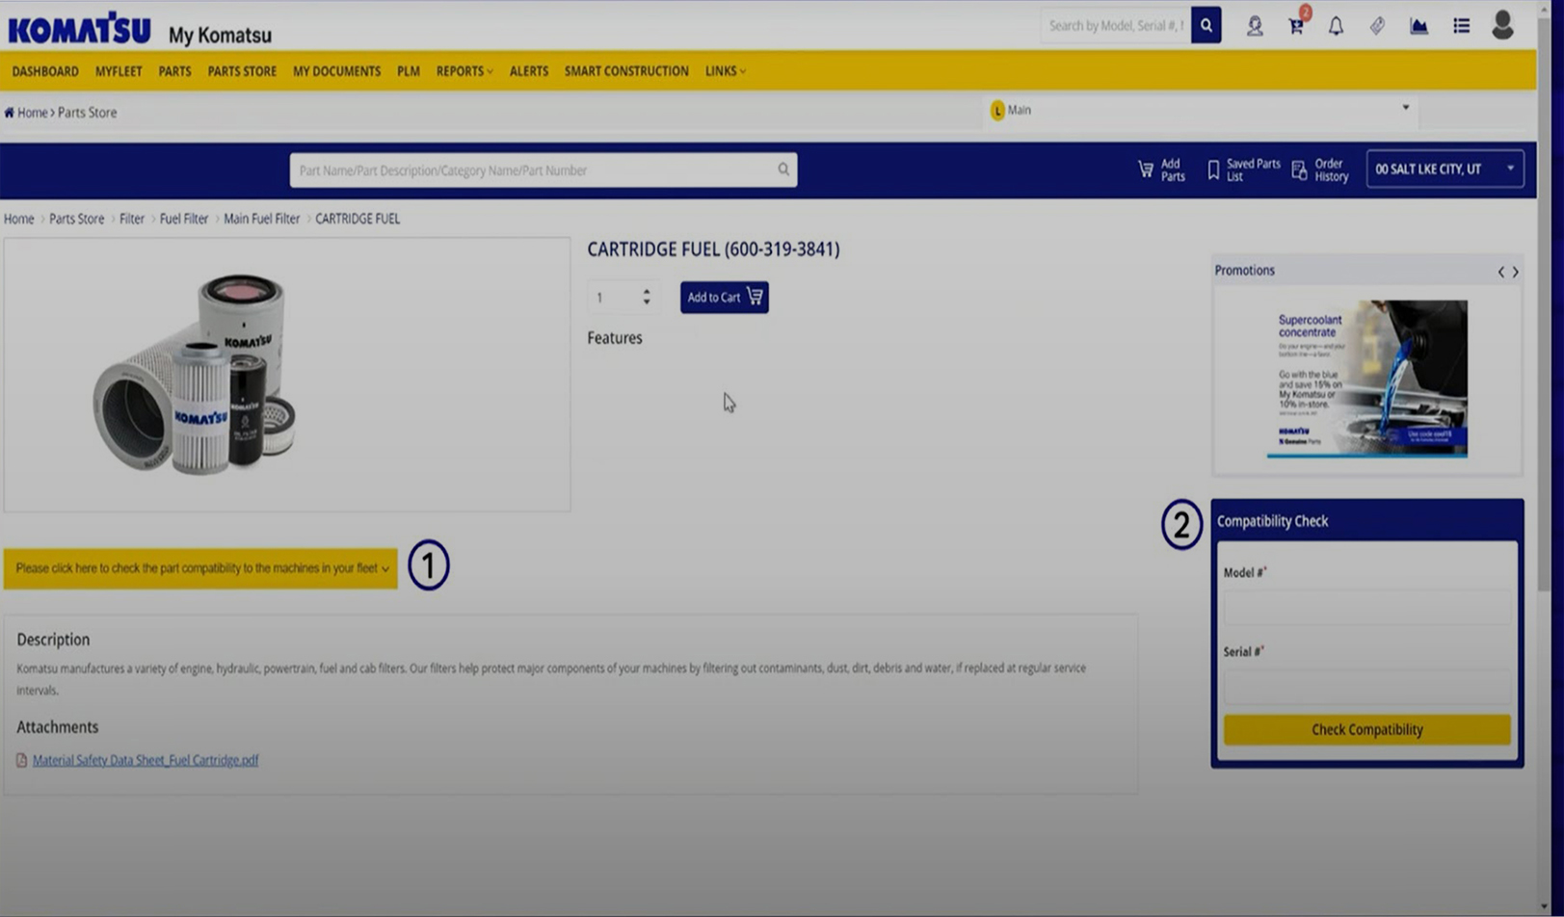The height and width of the screenshot is (917, 1564).
Task: Increase quantity with up stepper arrow
Action: point(647,291)
